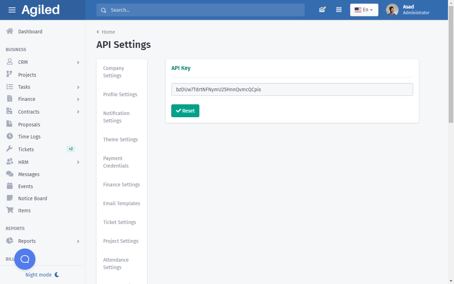Expand the CRM submenu
The image size is (454, 284).
(x=78, y=62)
